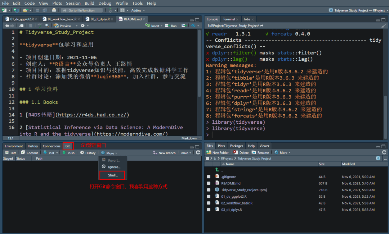Click the Publish icon in editor toolbar

pyautogui.click(x=193, y=26)
